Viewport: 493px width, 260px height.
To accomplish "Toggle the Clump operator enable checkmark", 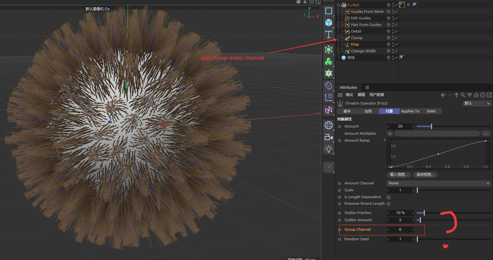I will [x=396, y=38].
